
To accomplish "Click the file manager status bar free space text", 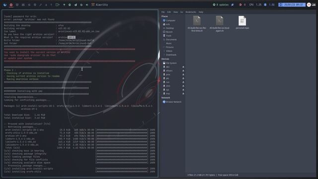I will click(x=228, y=175).
